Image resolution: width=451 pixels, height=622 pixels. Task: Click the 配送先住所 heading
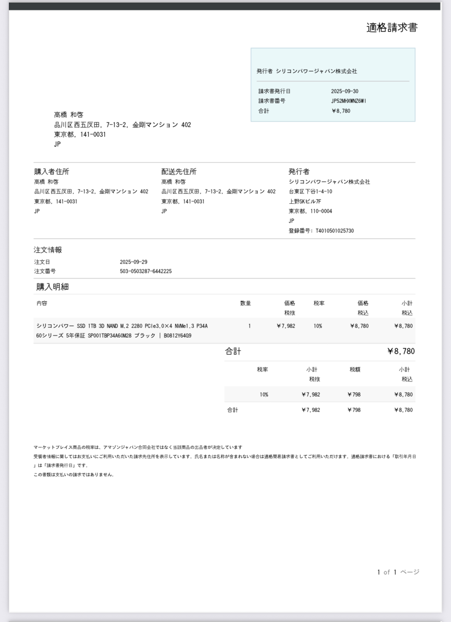179,171
